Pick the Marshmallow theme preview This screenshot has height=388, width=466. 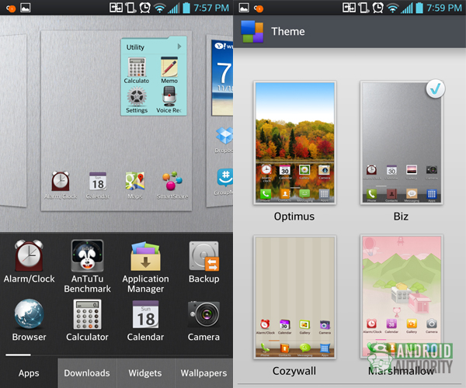[x=401, y=296]
